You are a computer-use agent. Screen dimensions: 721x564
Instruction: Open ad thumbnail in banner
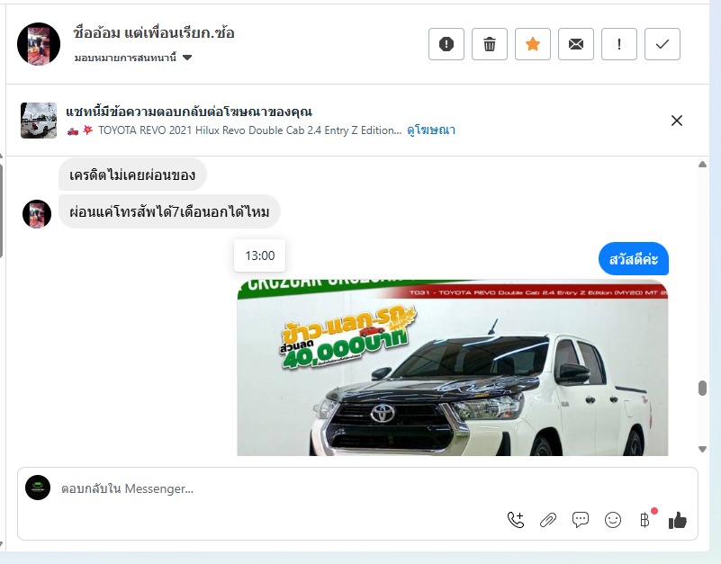pos(39,121)
